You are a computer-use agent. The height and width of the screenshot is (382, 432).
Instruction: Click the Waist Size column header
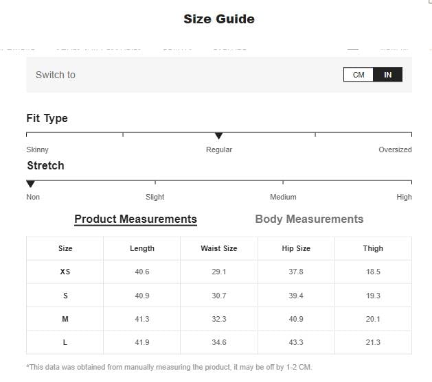point(219,248)
